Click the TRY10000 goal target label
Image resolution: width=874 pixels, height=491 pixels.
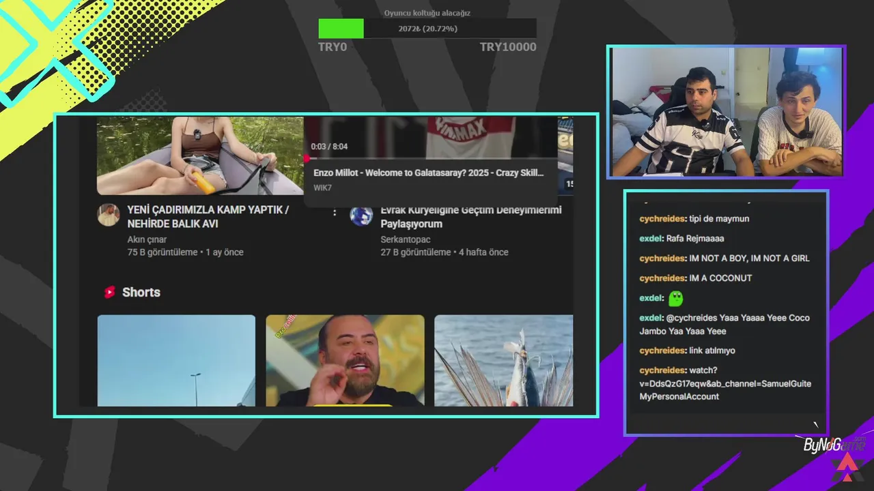508,47
